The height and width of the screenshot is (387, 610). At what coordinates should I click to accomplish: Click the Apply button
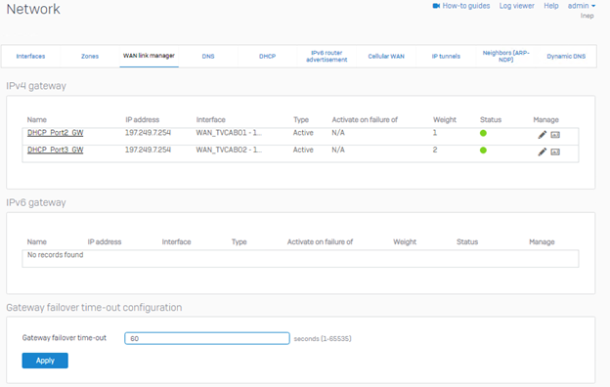(x=45, y=361)
